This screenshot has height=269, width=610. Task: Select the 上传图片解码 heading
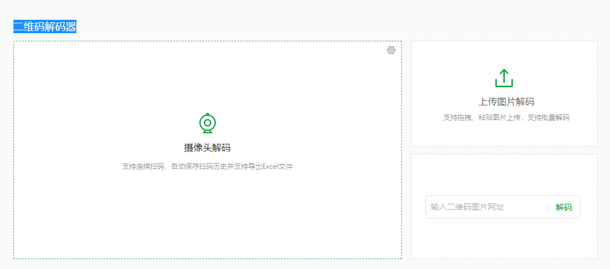(x=506, y=102)
